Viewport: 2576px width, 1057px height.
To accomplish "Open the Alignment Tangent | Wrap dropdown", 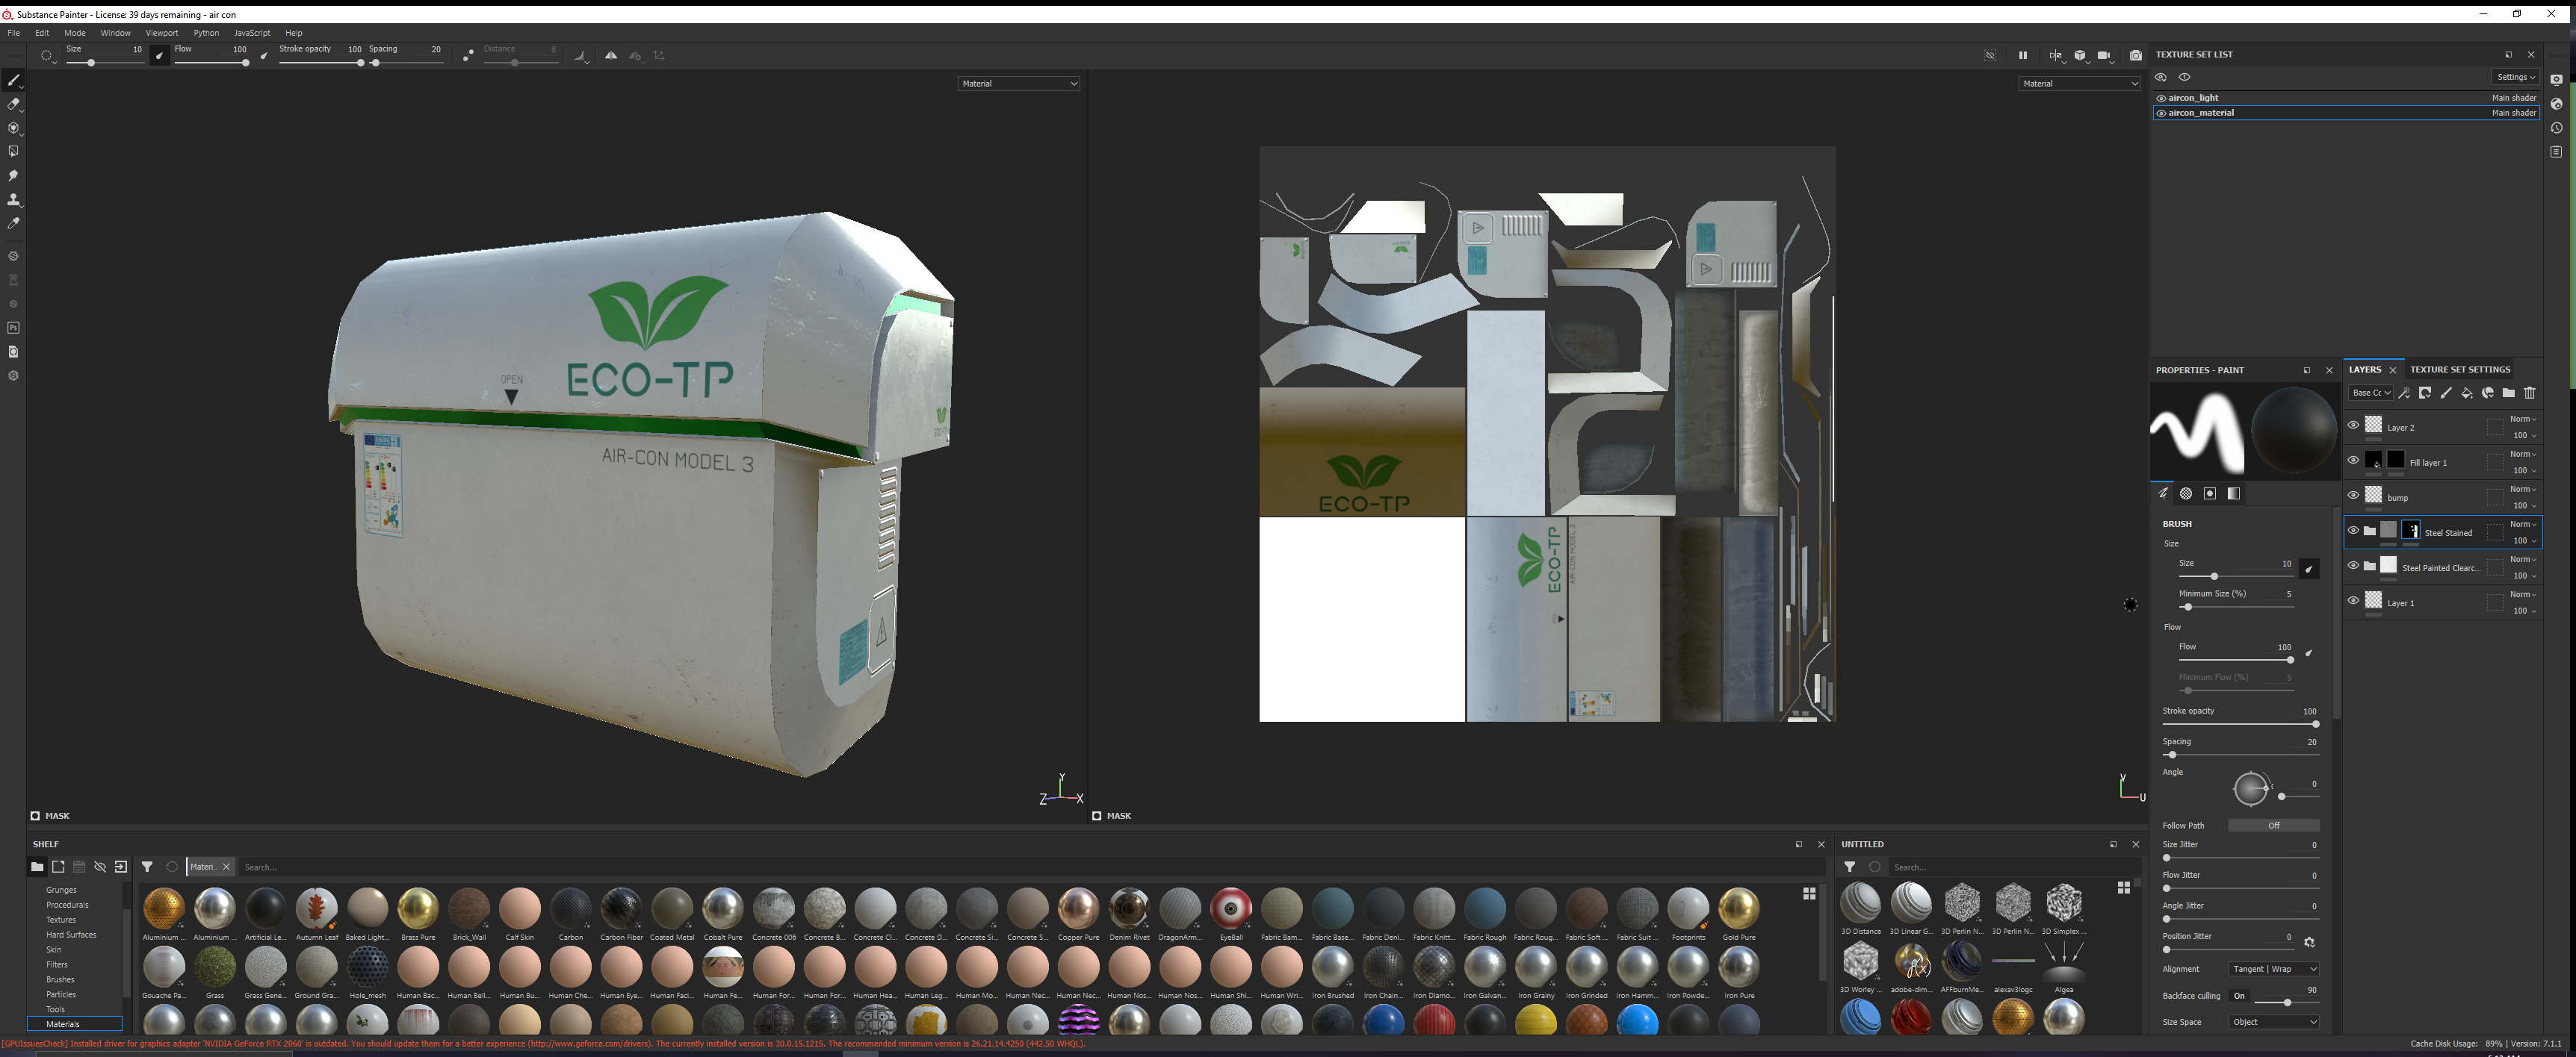I will point(2273,969).
